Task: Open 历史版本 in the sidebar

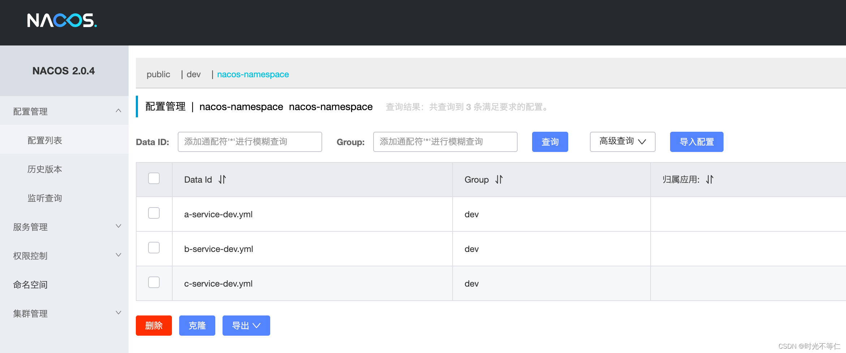Action: [64, 169]
